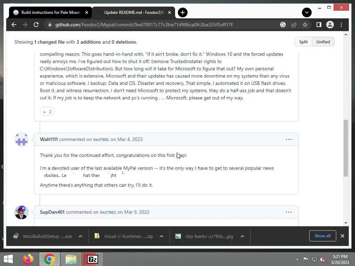The image size is (355, 266).
Task: Open commit link in SupDan401 comment header
Action: click(108, 212)
